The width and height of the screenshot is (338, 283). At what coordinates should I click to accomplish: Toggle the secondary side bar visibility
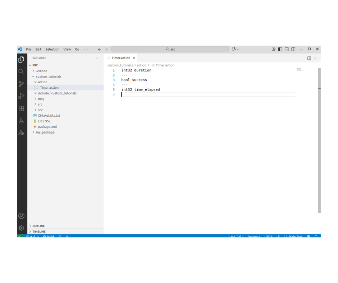[293, 49]
